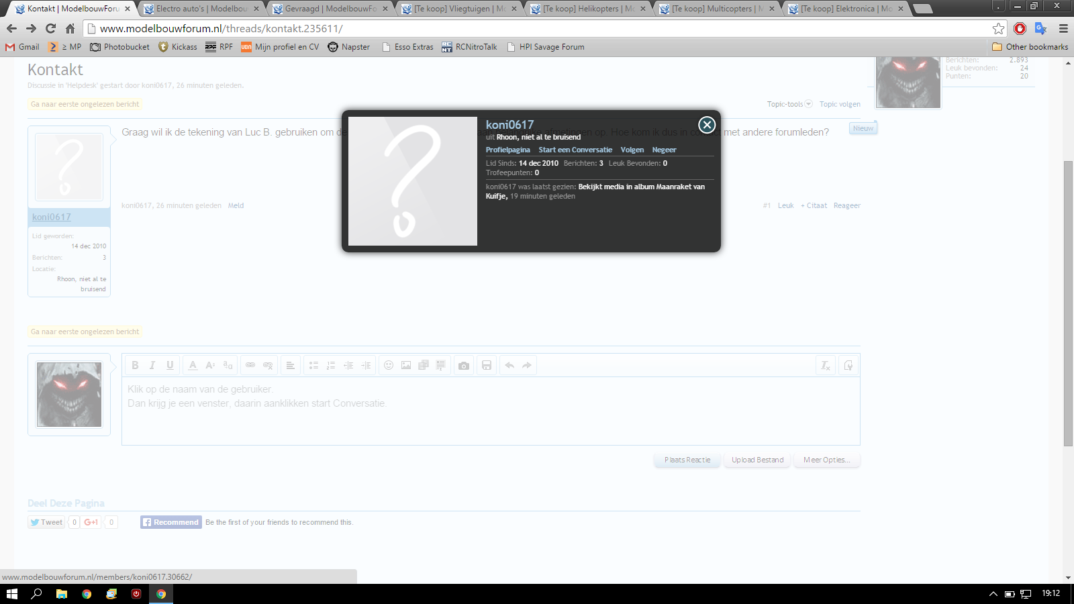Open the text color picker in editor
Image resolution: width=1074 pixels, height=604 pixels.
pos(193,365)
